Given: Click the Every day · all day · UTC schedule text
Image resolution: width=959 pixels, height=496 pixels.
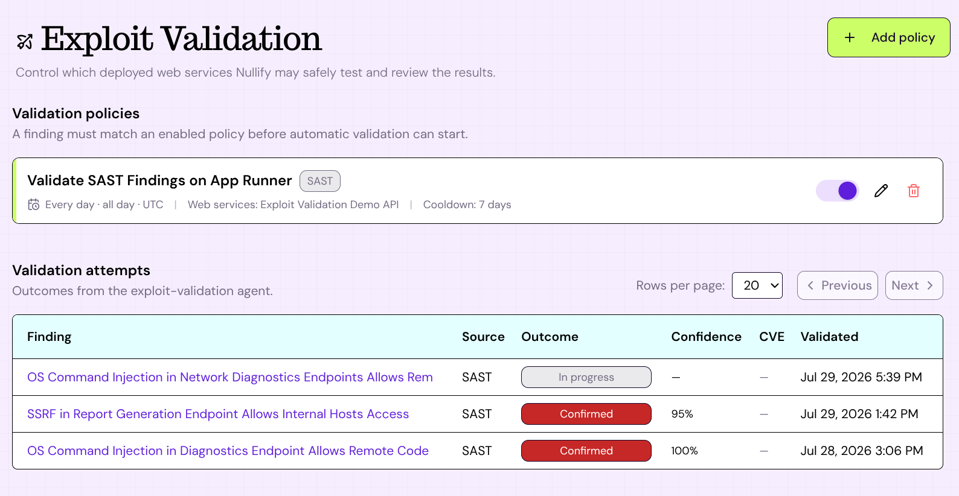Looking at the screenshot, I should pyautogui.click(x=104, y=205).
